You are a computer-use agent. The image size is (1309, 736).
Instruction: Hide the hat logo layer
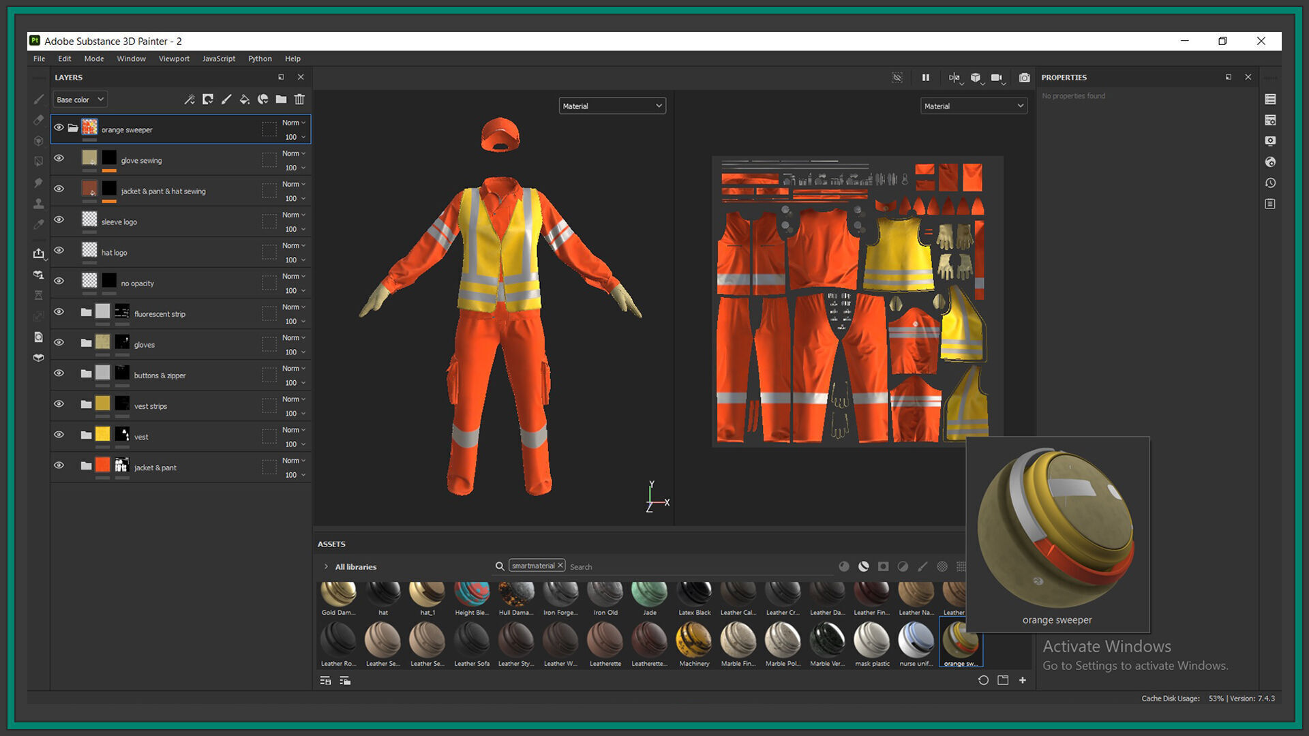pyautogui.click(x=59, y=250)
